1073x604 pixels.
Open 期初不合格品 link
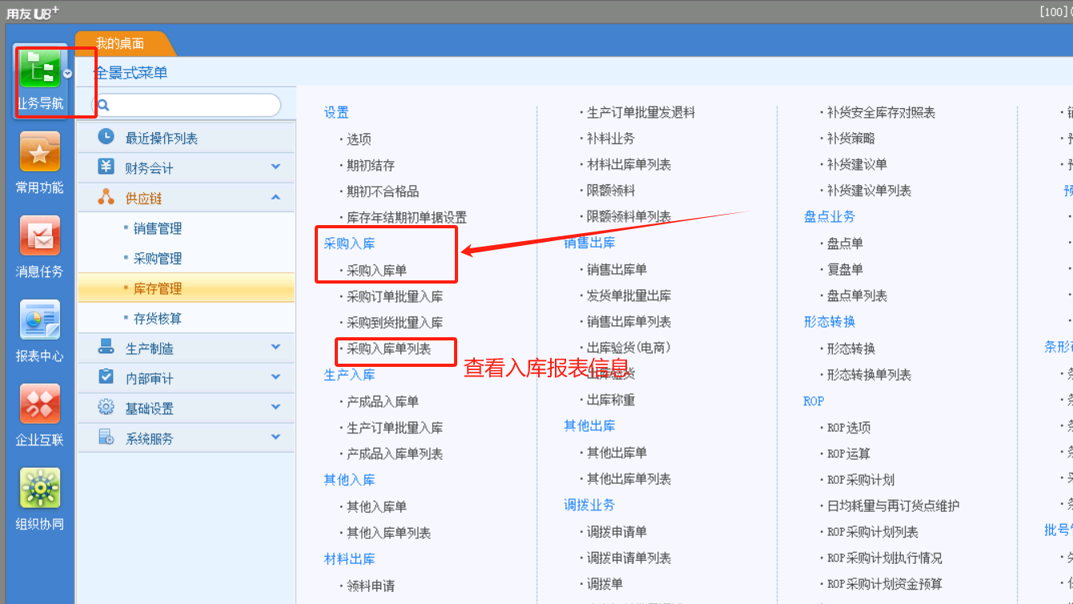point(383,192)
